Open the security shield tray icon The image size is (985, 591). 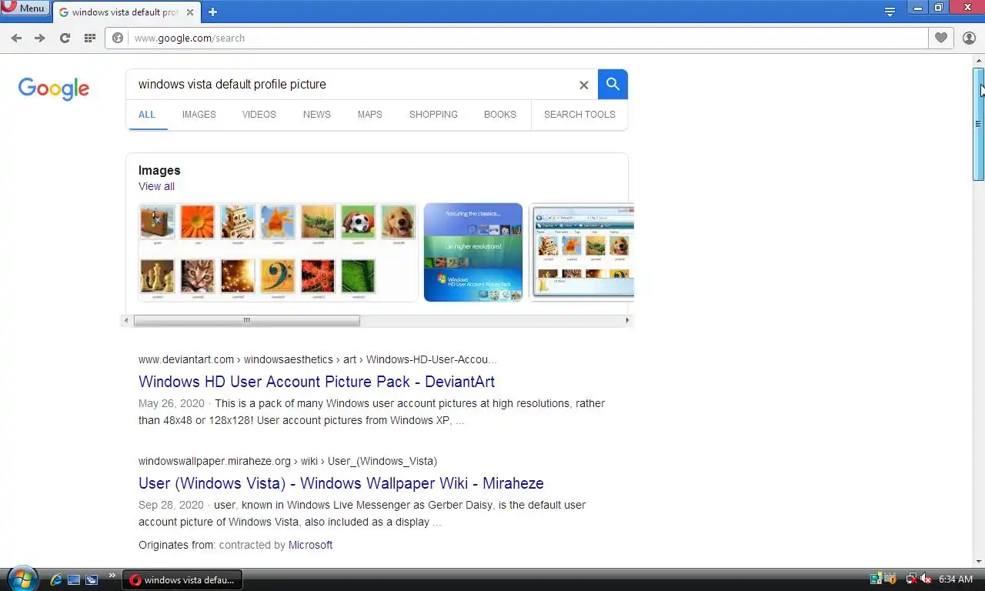890,579
